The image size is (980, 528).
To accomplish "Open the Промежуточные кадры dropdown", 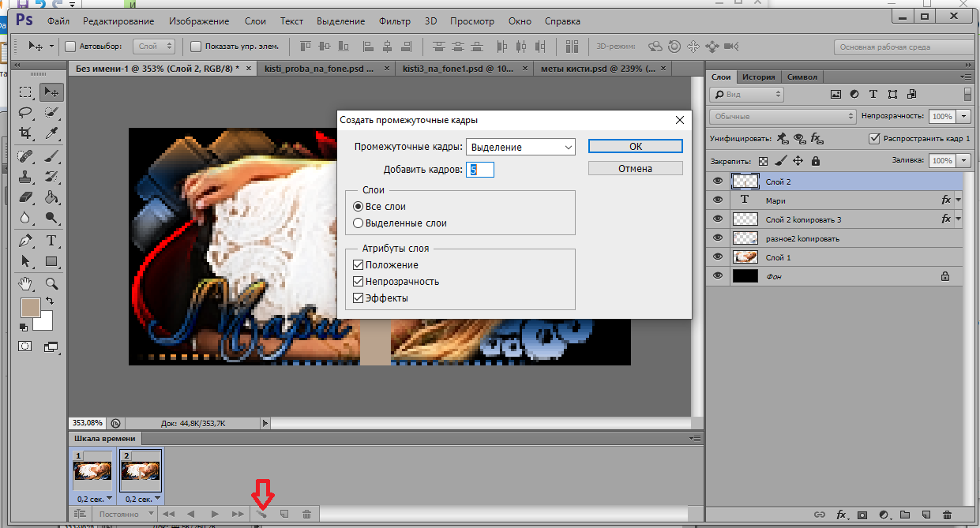I will click(520, 147).
